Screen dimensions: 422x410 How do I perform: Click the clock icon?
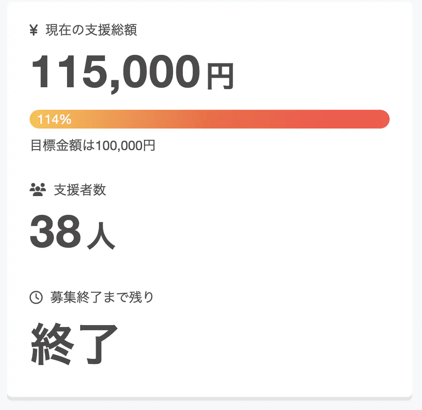coord(36,297)
